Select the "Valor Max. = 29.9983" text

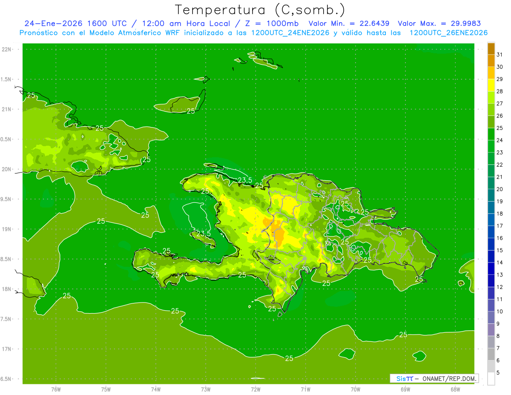[x=439, y=23]
